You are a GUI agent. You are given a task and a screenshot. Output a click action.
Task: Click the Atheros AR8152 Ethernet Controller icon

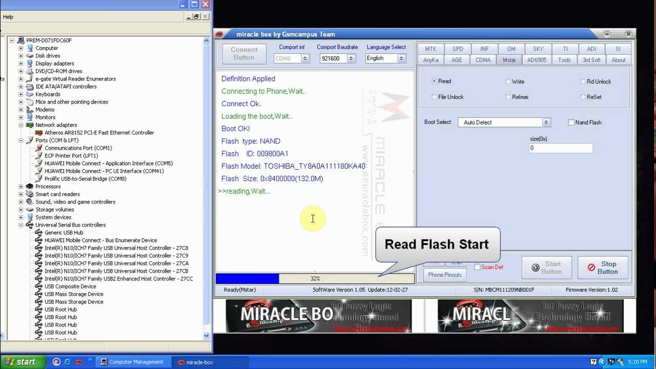pyautogui.click(x=39, y=133)
